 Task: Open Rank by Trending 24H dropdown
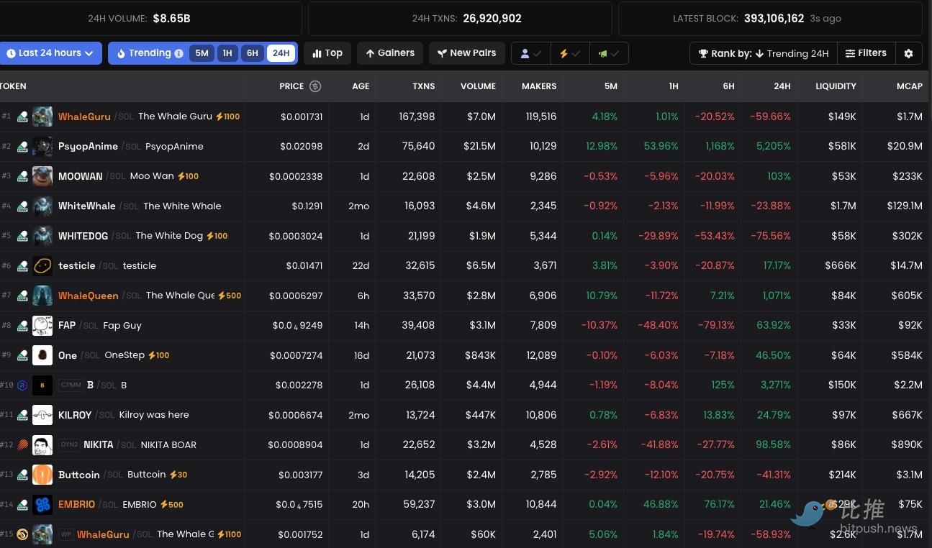coord(763,53)
